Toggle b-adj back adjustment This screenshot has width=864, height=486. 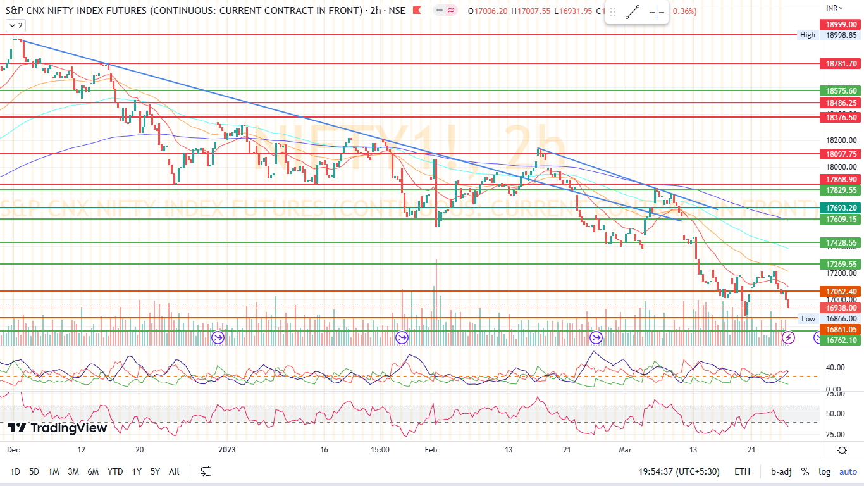coord(781,471)
